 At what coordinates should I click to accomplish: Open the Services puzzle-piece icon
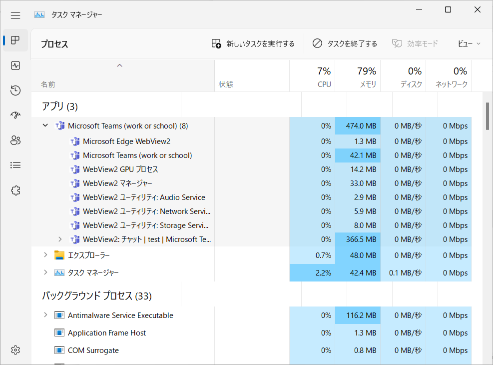click(x=15, y=190)
